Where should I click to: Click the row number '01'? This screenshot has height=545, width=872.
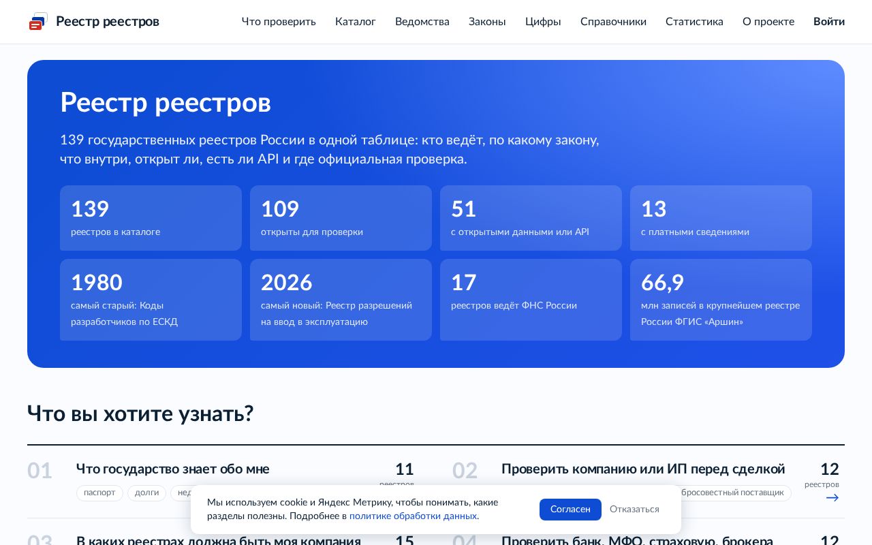tap(40, 471)
